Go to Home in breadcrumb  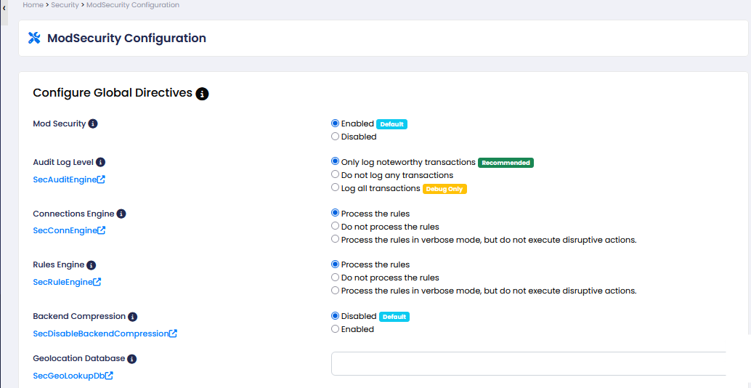pyautogui.click(x=33, y=5)
